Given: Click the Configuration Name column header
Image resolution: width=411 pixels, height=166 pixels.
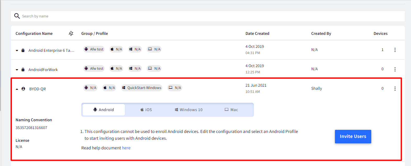Looking at the screenshot, I should pyautogui.click(x=34, y=33).
